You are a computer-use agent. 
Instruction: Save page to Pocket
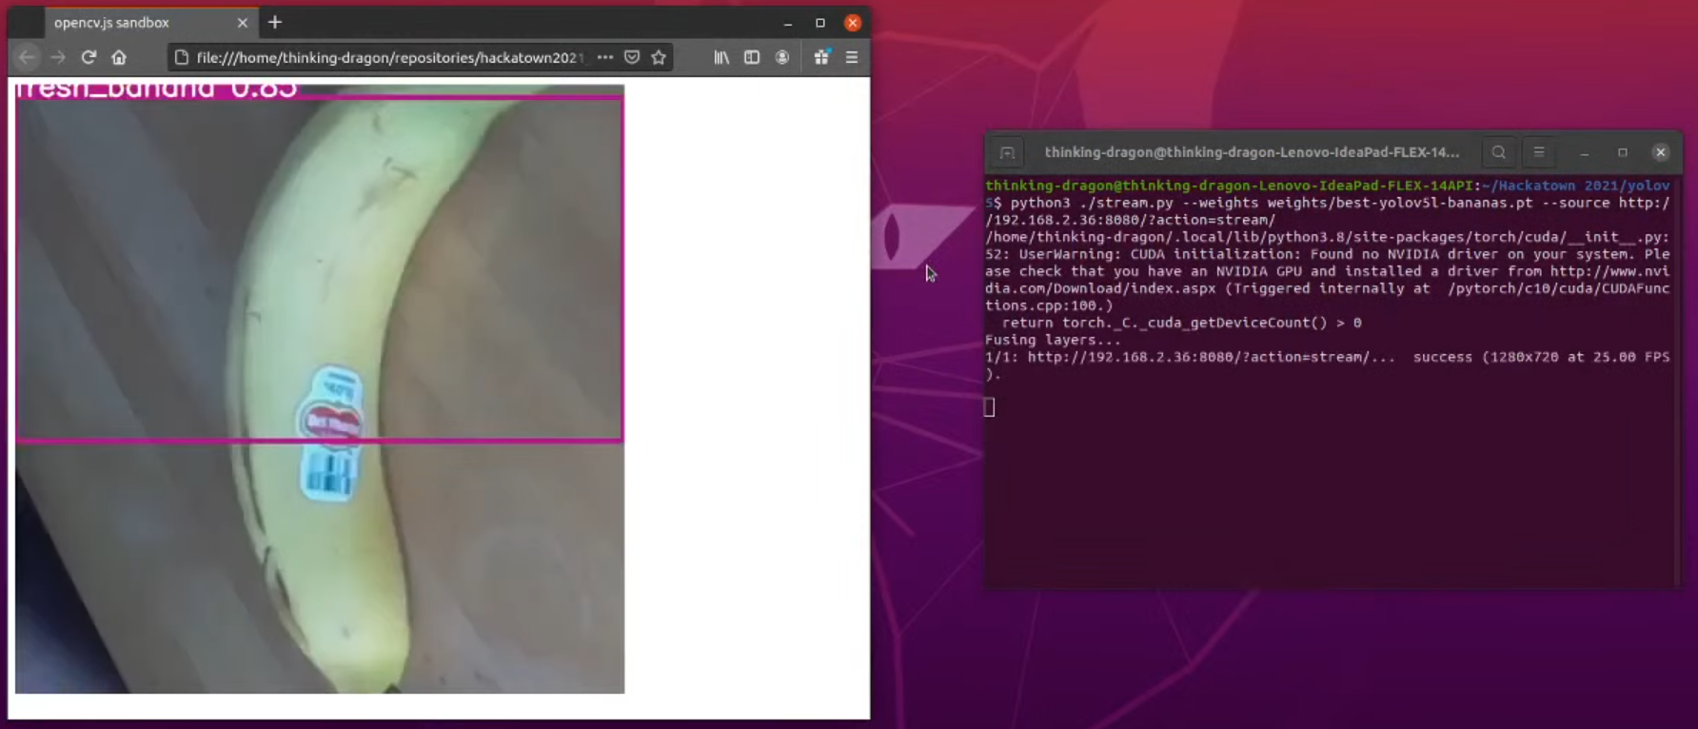click(x=632, y=57)
